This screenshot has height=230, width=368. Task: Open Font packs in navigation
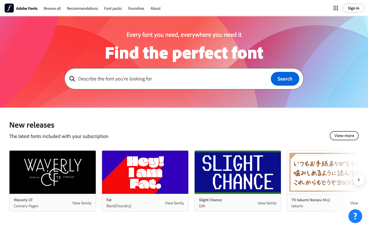click(113, 8)
